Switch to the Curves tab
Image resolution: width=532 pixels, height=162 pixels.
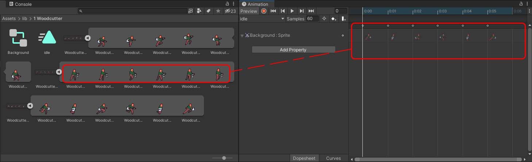(333, 158)
